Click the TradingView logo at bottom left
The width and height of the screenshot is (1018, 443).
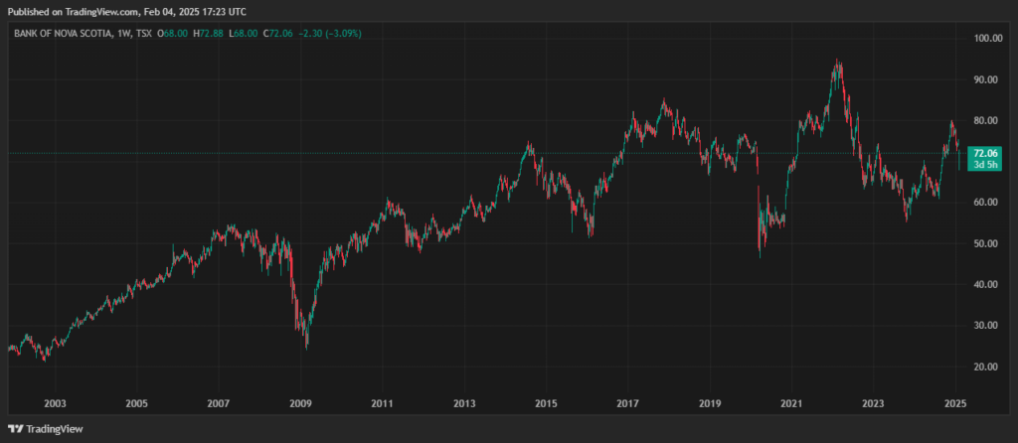[45, 429]
